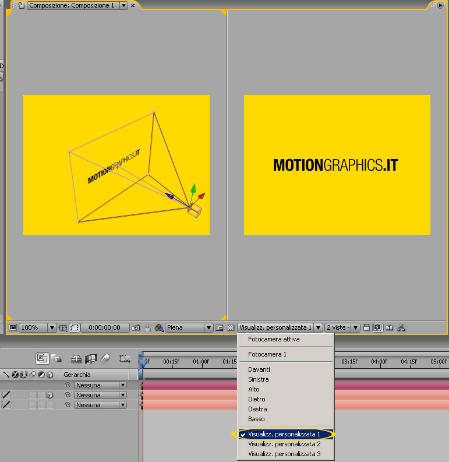Image resolution: width=449 pixels, height=462 pixels.
Task: Enable the 3D layer switch on the bottom layer
Action: point(50,405)
